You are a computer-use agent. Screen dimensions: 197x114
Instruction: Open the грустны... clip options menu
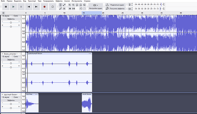pyautogui.click(x=36, y=94)
